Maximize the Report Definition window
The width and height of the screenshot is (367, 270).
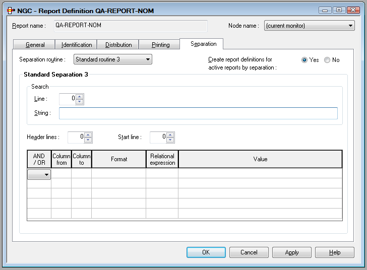339,10
